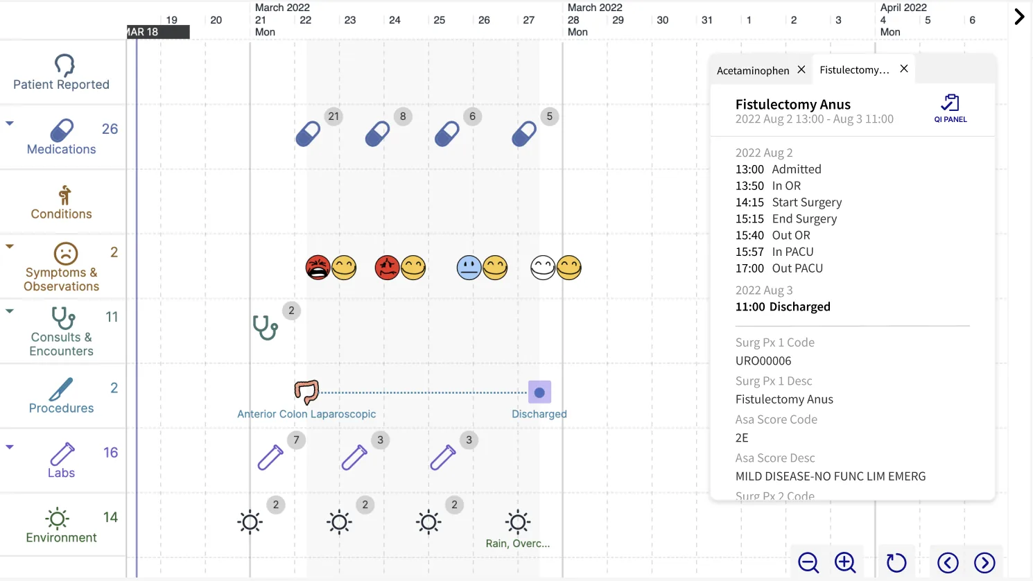
Task: Select the Rain, Overcast environment sun icon
Action: pyautogui.click(x=518, y=522)
